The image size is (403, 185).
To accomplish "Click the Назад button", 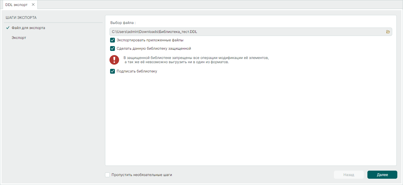I will click(x=349, y=175).
